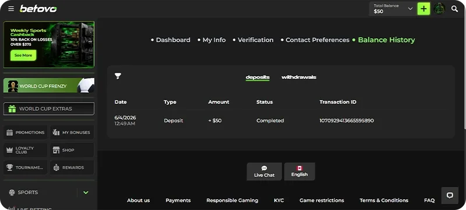This screenshot has width=466, height=210.
Task: Follow the Payments footer link
Action: (x=178, y=200)
